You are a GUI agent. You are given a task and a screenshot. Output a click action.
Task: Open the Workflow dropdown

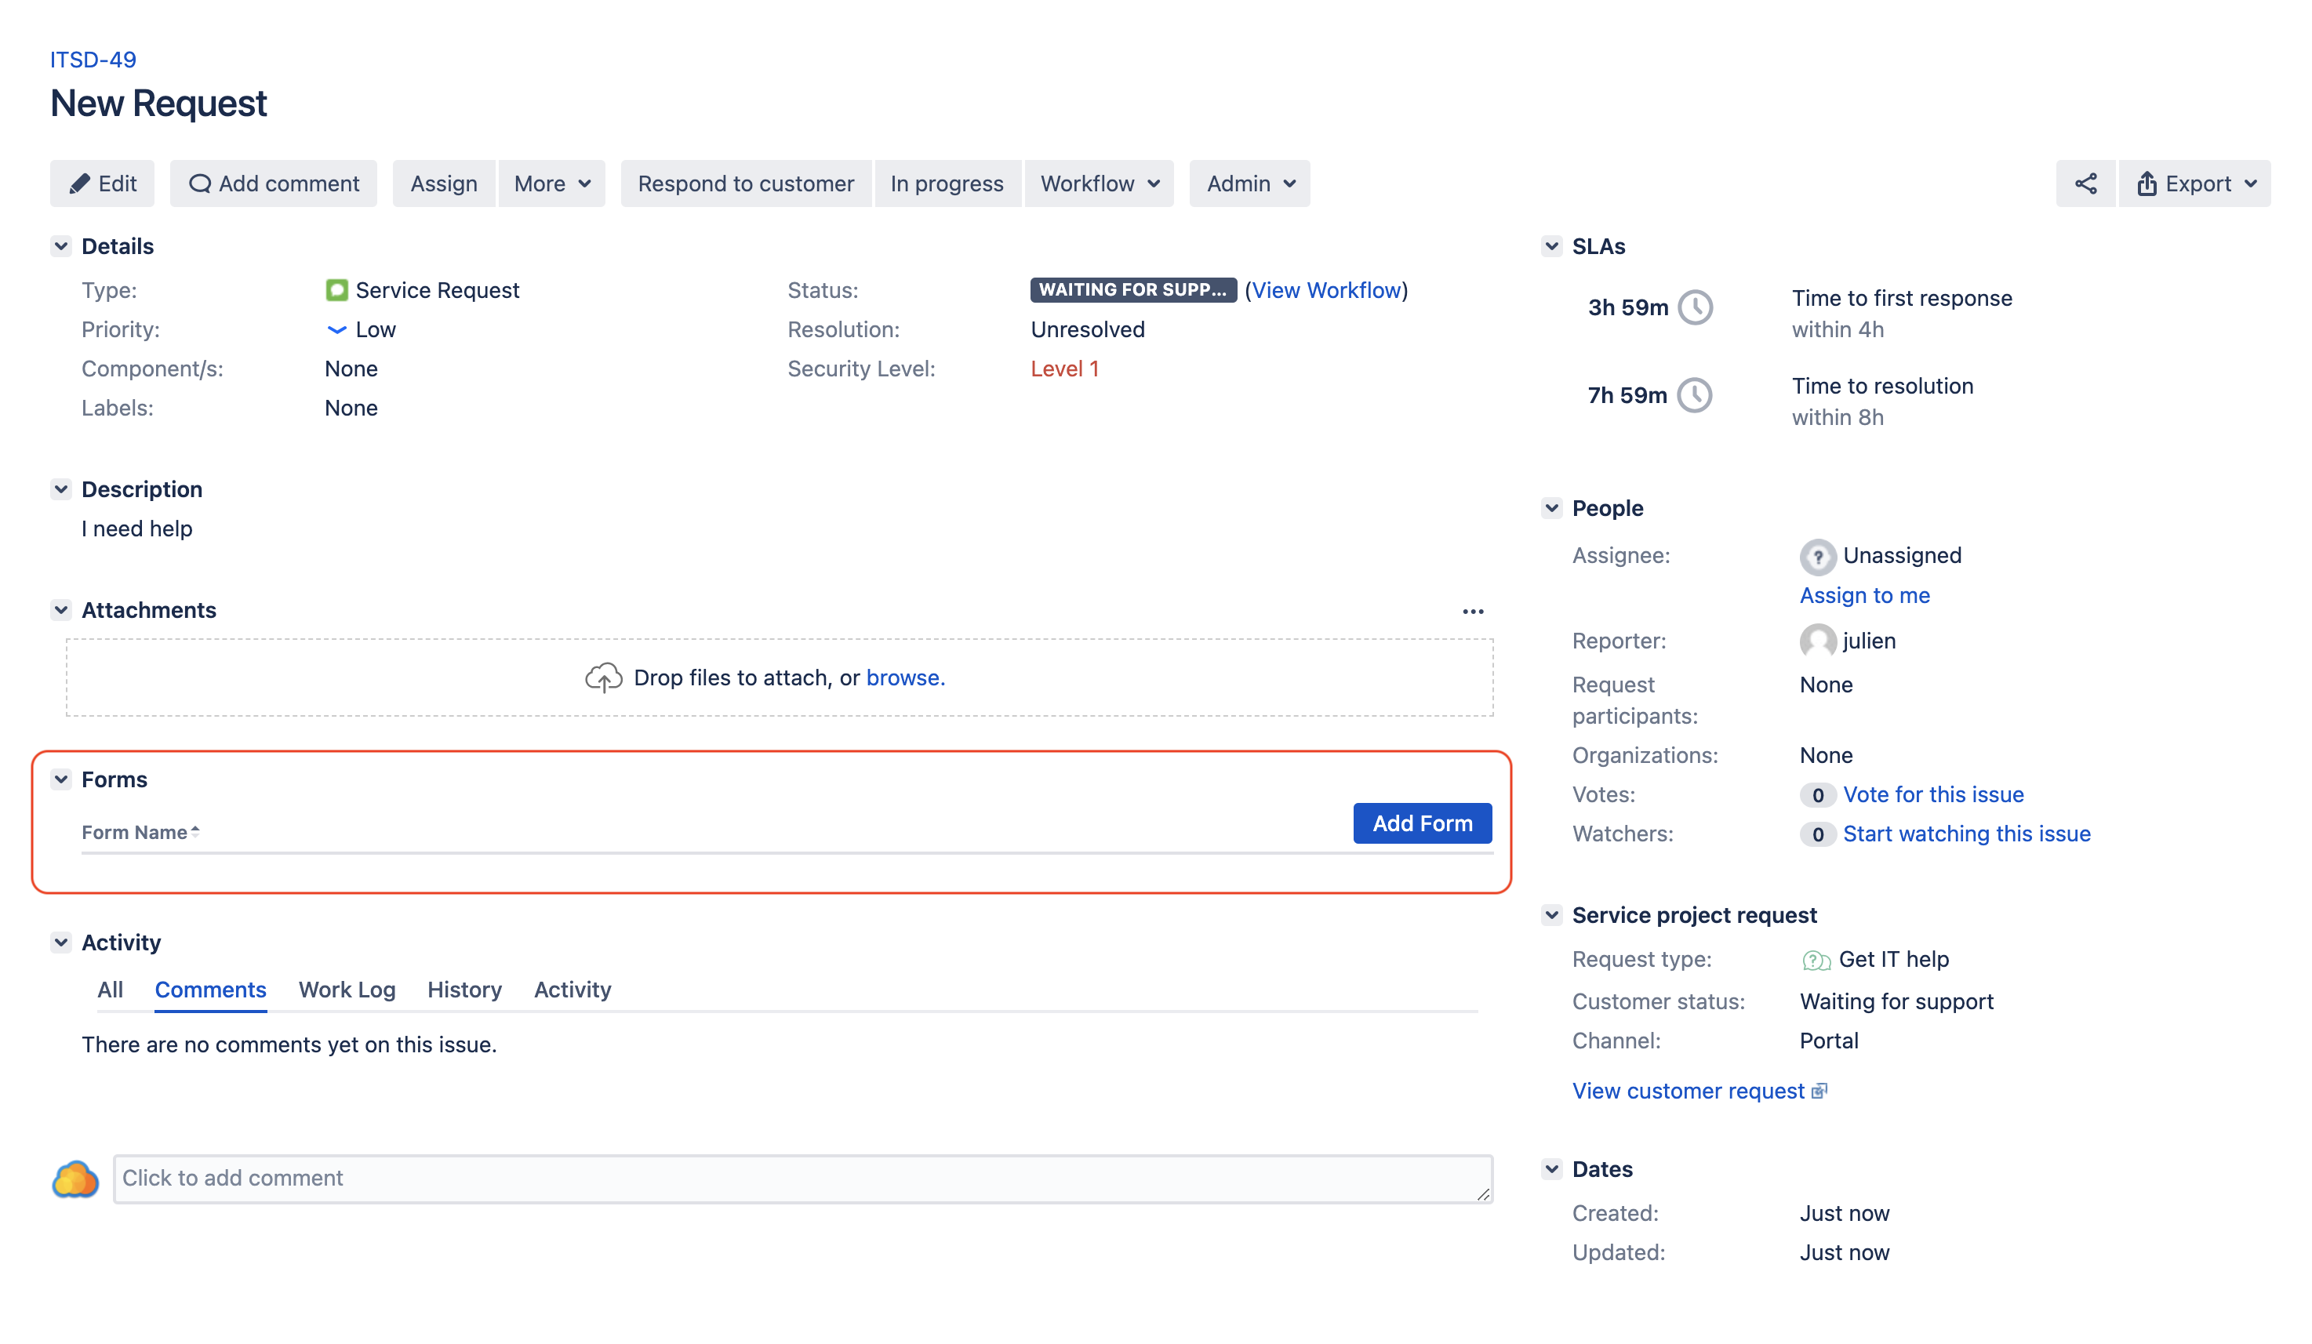click(1099, 183)
